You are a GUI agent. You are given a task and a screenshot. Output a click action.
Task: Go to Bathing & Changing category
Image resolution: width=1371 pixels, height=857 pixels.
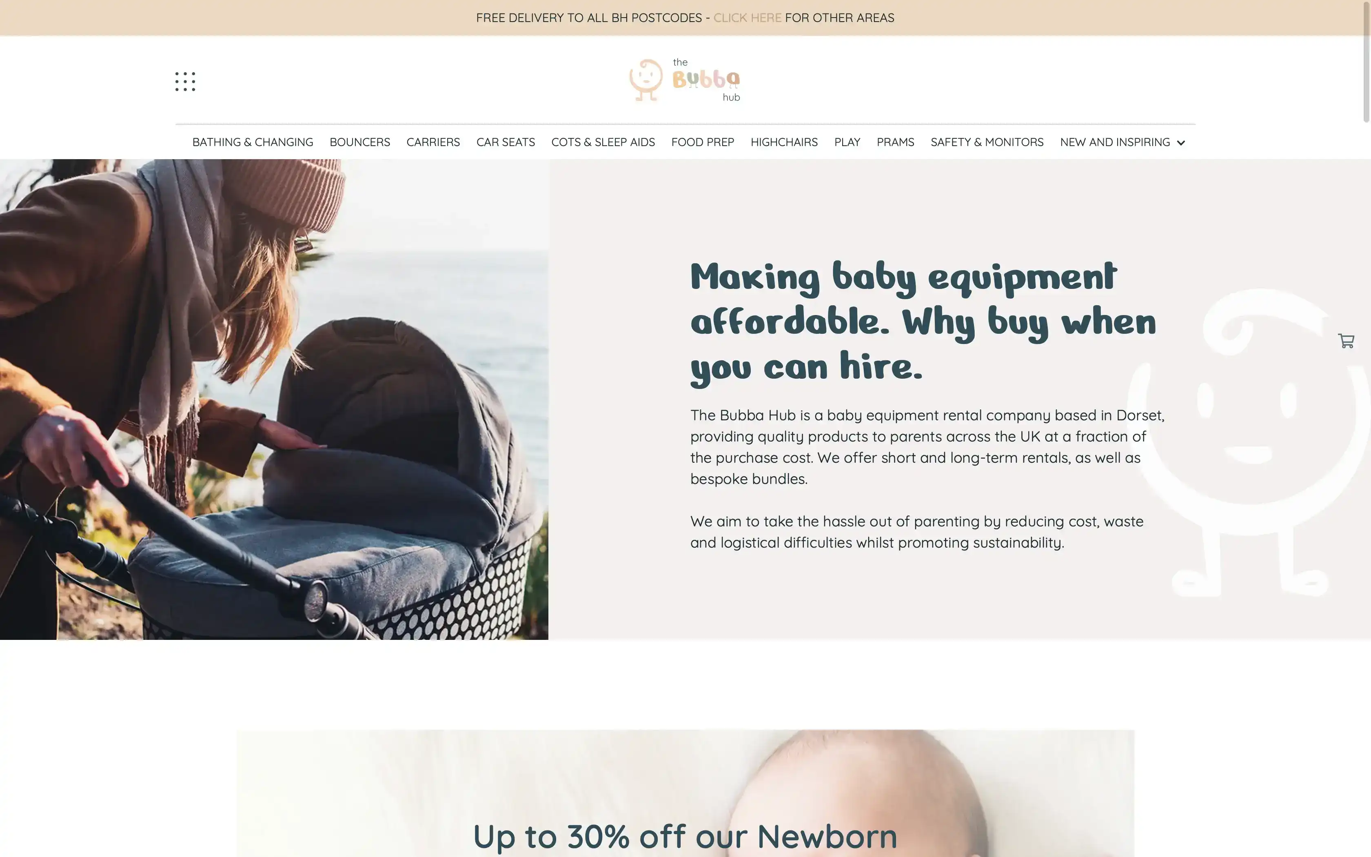tap(253, 142)
